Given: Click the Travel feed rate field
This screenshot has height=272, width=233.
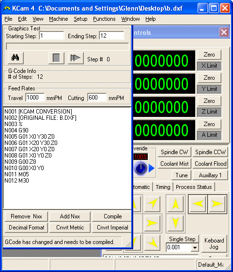Looking at the screenshot, I should pos(35,98).
